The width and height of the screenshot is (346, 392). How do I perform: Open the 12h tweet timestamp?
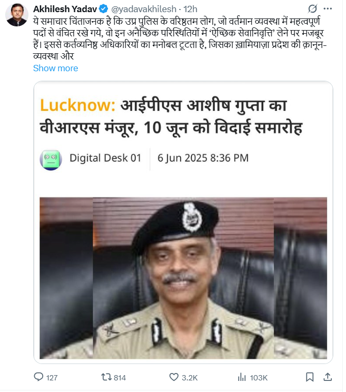tap(190, 9)
